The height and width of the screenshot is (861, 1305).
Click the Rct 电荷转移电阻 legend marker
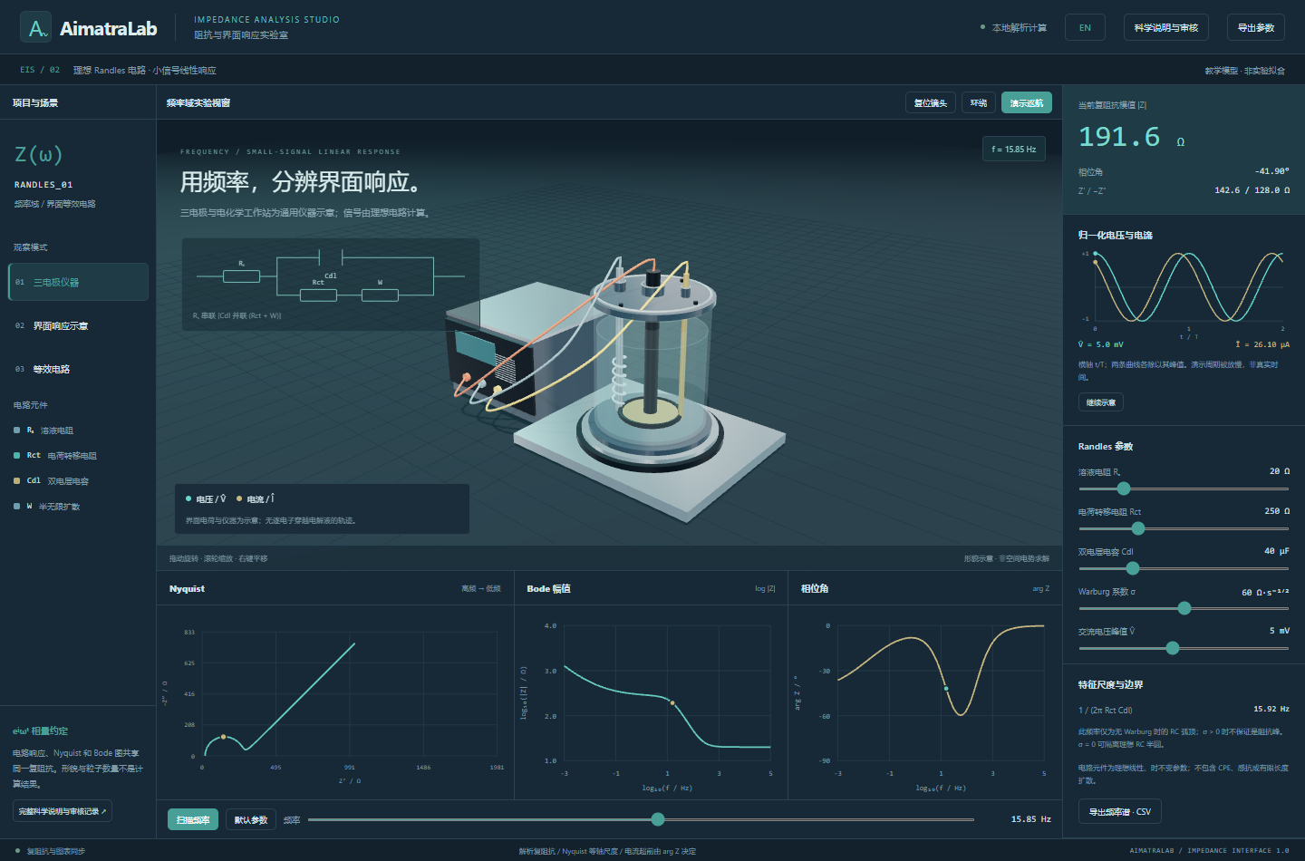tap(17, 456)
